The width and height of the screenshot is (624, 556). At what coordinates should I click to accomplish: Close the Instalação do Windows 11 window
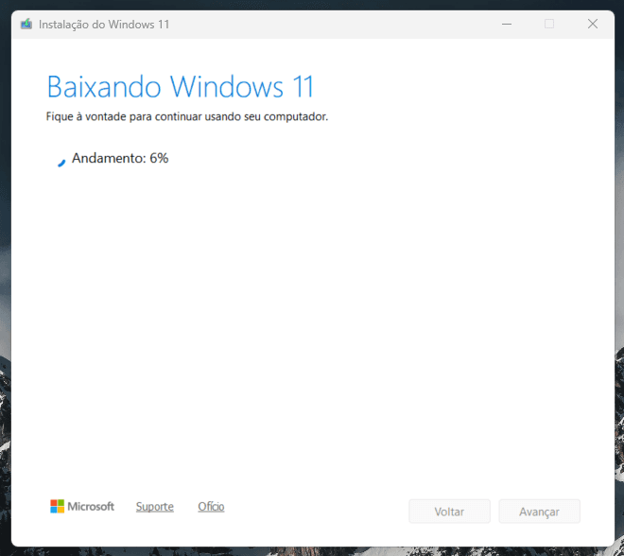tap(593, 25)
